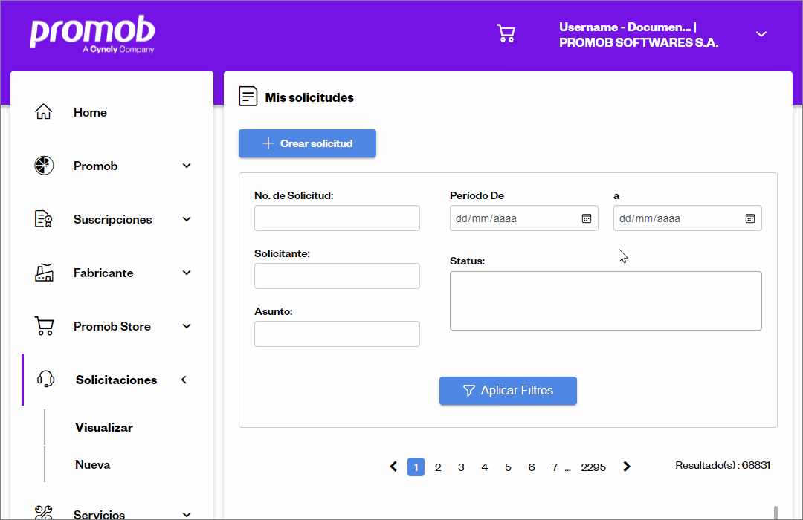Viewport: 803px width, 520px height.
Task: Expand the Suscripciones chevron
Action: point(187,219)
